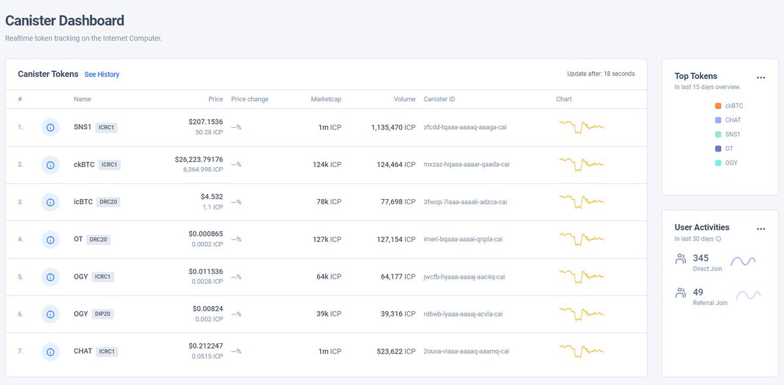Click the ICRC1 badge next to SNS1
The height and width of the screenshot is (385, 784).
click(x=106, y=127)
